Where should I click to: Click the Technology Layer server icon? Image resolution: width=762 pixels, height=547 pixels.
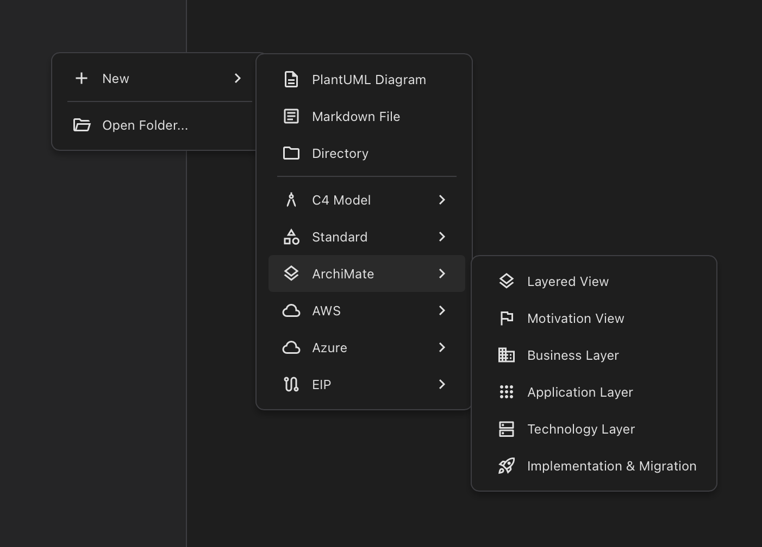507,429
